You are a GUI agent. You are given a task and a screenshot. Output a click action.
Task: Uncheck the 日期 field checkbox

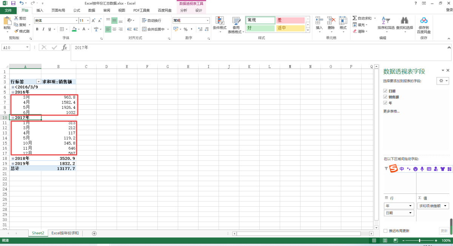coord(385,91)
